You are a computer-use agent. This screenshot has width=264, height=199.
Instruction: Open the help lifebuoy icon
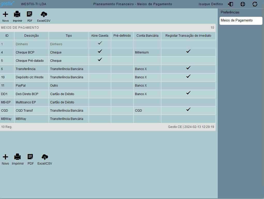(x=243, y=4)
